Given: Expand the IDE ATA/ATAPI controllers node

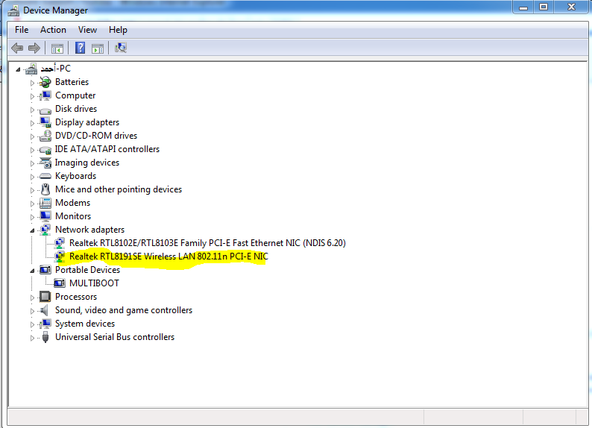Looking at the screenshot, I should point(32,150).
